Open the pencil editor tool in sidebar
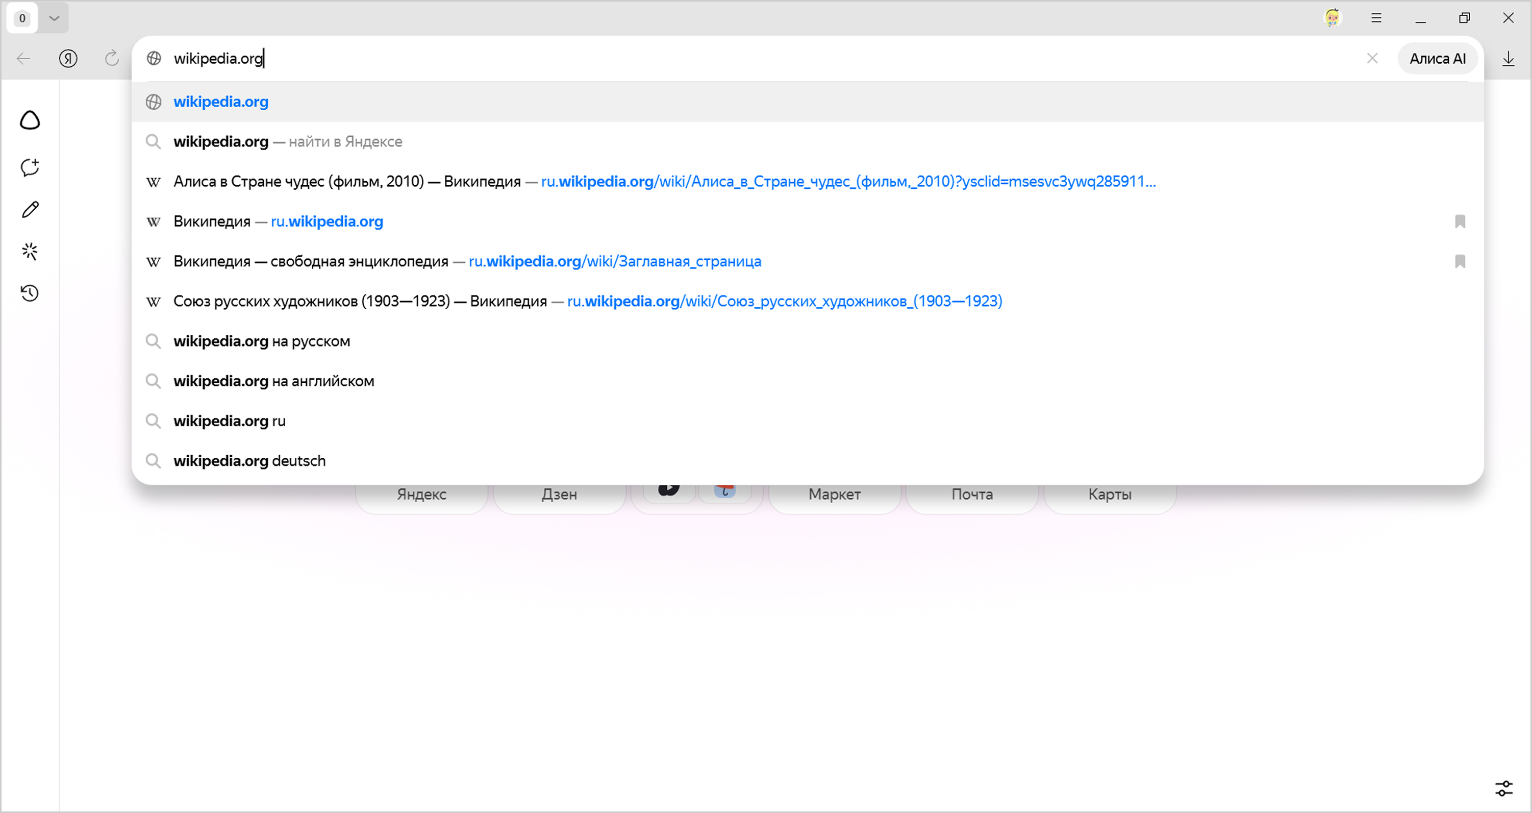Viewport: 1532px width, 813px height. (30, 209)
